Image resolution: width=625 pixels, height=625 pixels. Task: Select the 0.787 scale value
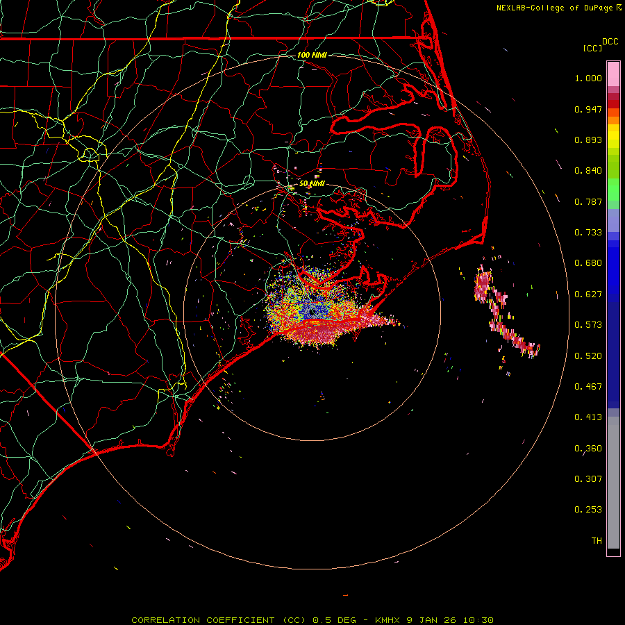tap(588, 201)
